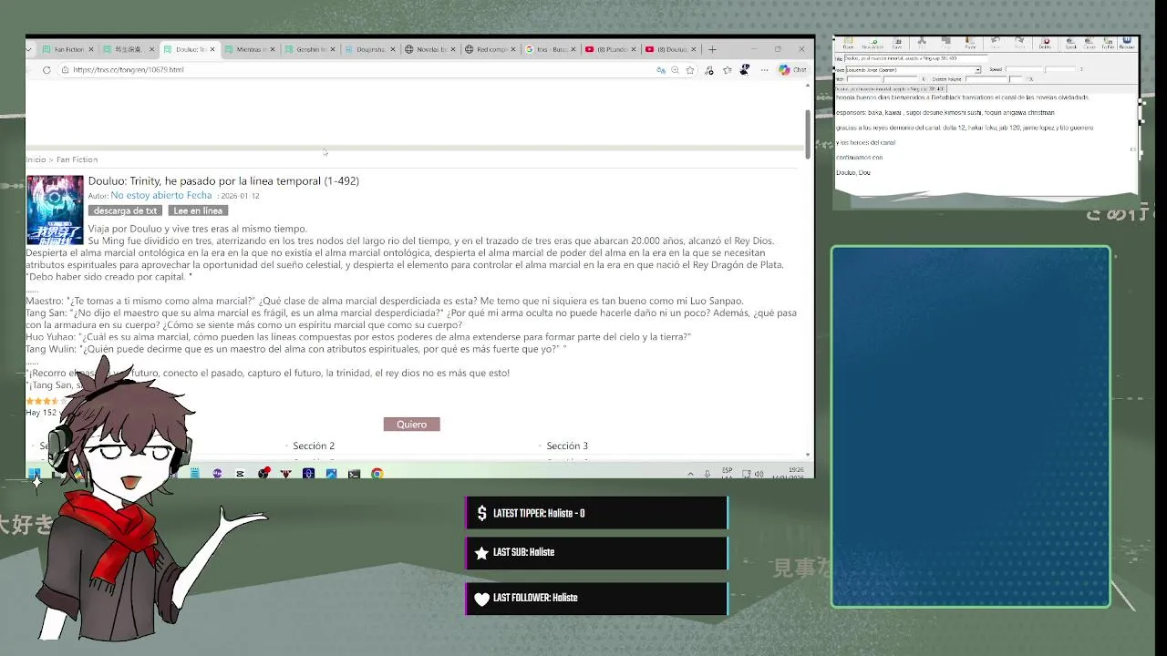This screenshot has height=656, width=1167.
Task: Click the browser page vertical scrollbar
Action: 808,134
